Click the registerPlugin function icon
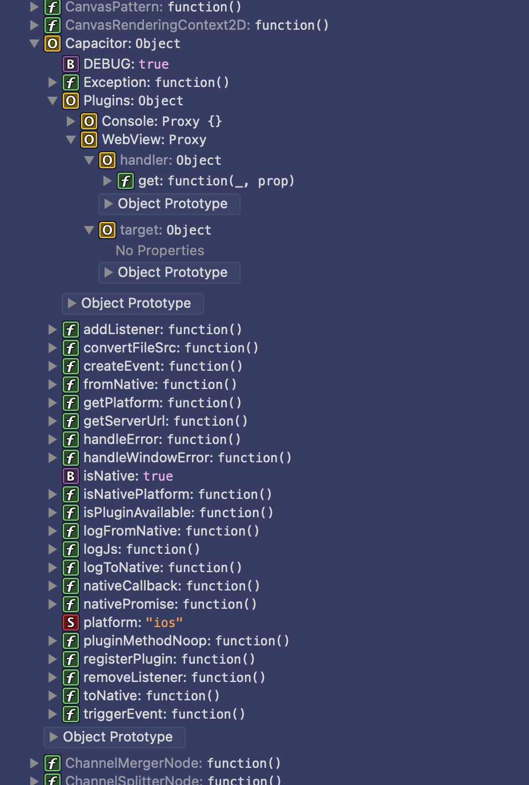This screenshot has width=529, height=785. tap(70, 659)
